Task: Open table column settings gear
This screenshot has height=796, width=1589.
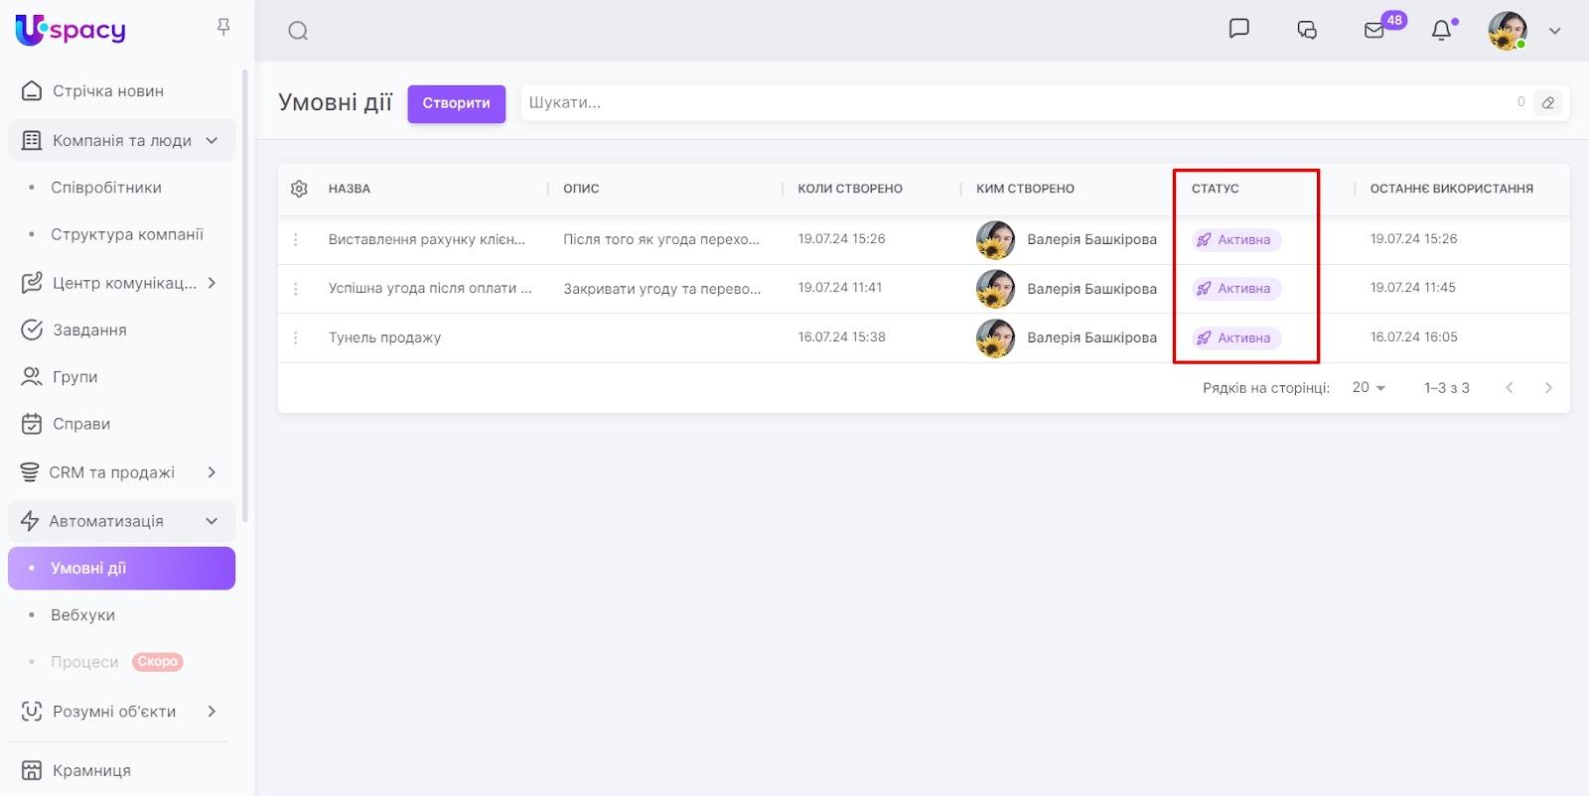Action: pos(299,189)
